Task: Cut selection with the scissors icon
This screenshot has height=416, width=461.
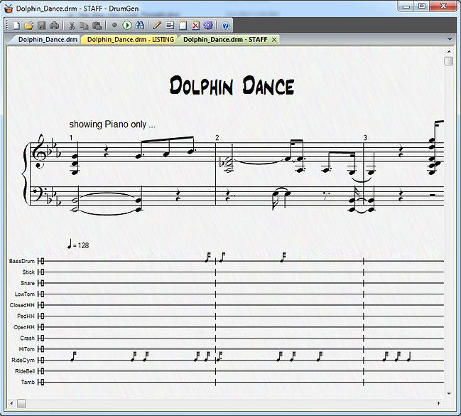Action: tap(72, 26)
